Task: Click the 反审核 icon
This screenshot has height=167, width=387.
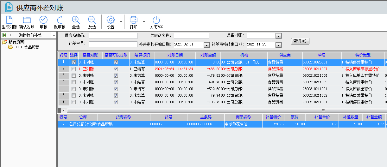Action: point(60,20)
